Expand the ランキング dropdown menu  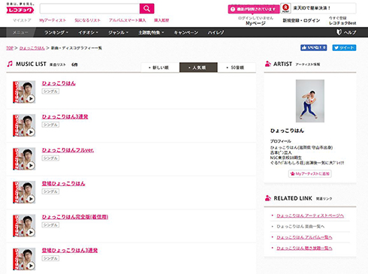pyautogui.click(x=56, y=32)
